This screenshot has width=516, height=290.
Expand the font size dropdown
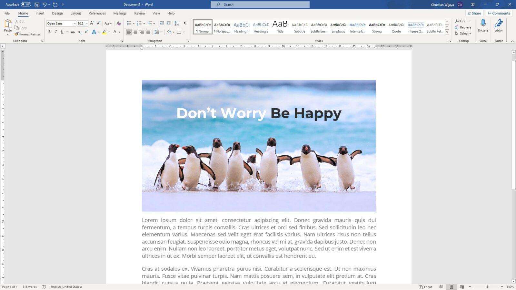pyautogui.click(x=86, y=23)
